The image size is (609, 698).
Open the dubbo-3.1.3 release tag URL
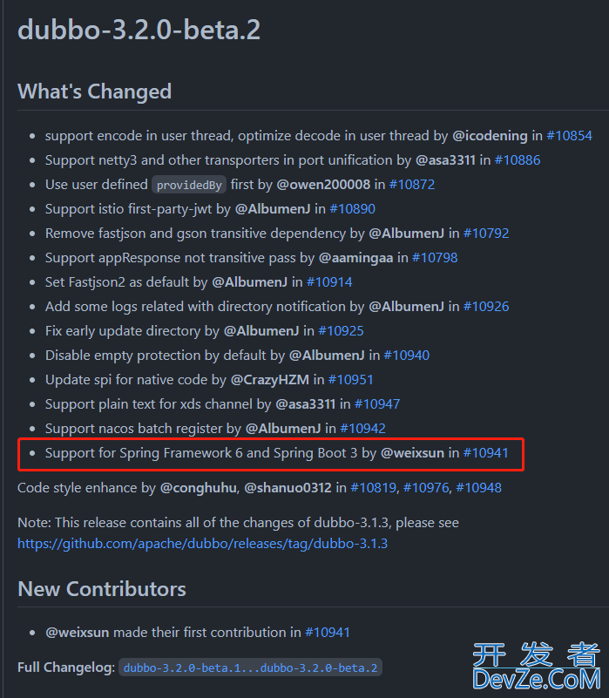202,544
